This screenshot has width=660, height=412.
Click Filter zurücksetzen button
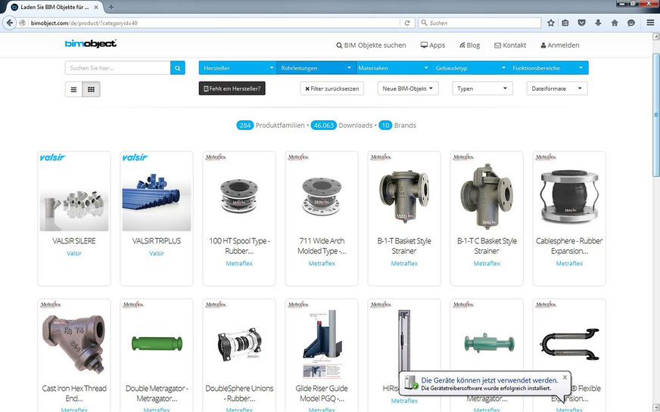332,88
